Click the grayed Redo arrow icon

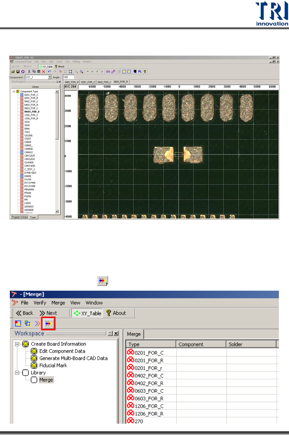(x=55, y=72)
